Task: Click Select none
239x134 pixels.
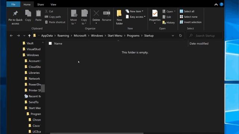Action: [189, 17]
